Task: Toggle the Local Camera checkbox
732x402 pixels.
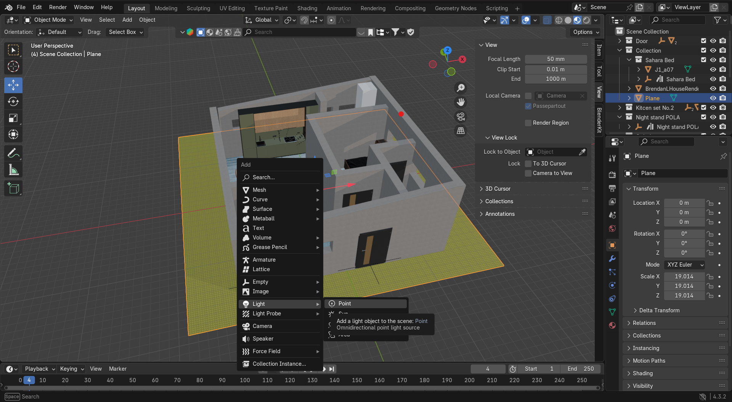Action: 528,96
